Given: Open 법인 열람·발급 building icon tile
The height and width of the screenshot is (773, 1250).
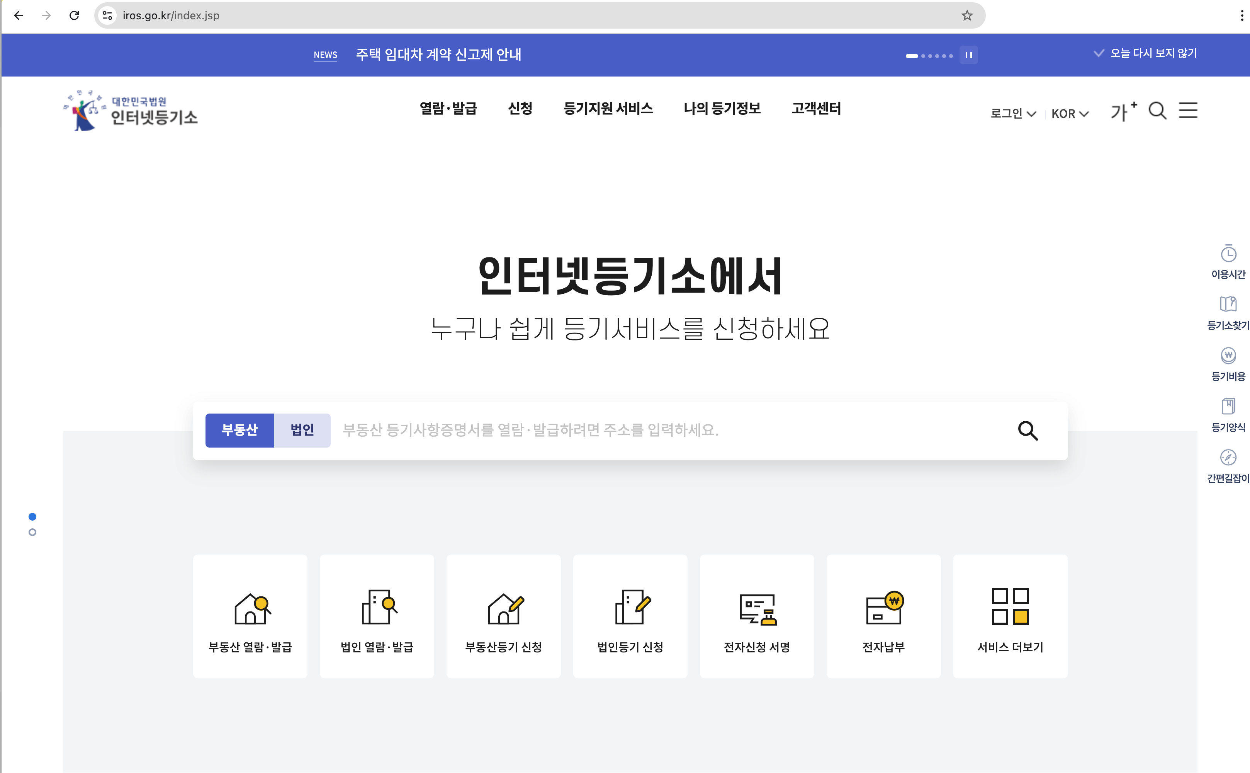Looking at the screenshot, I should pos(377,607).
